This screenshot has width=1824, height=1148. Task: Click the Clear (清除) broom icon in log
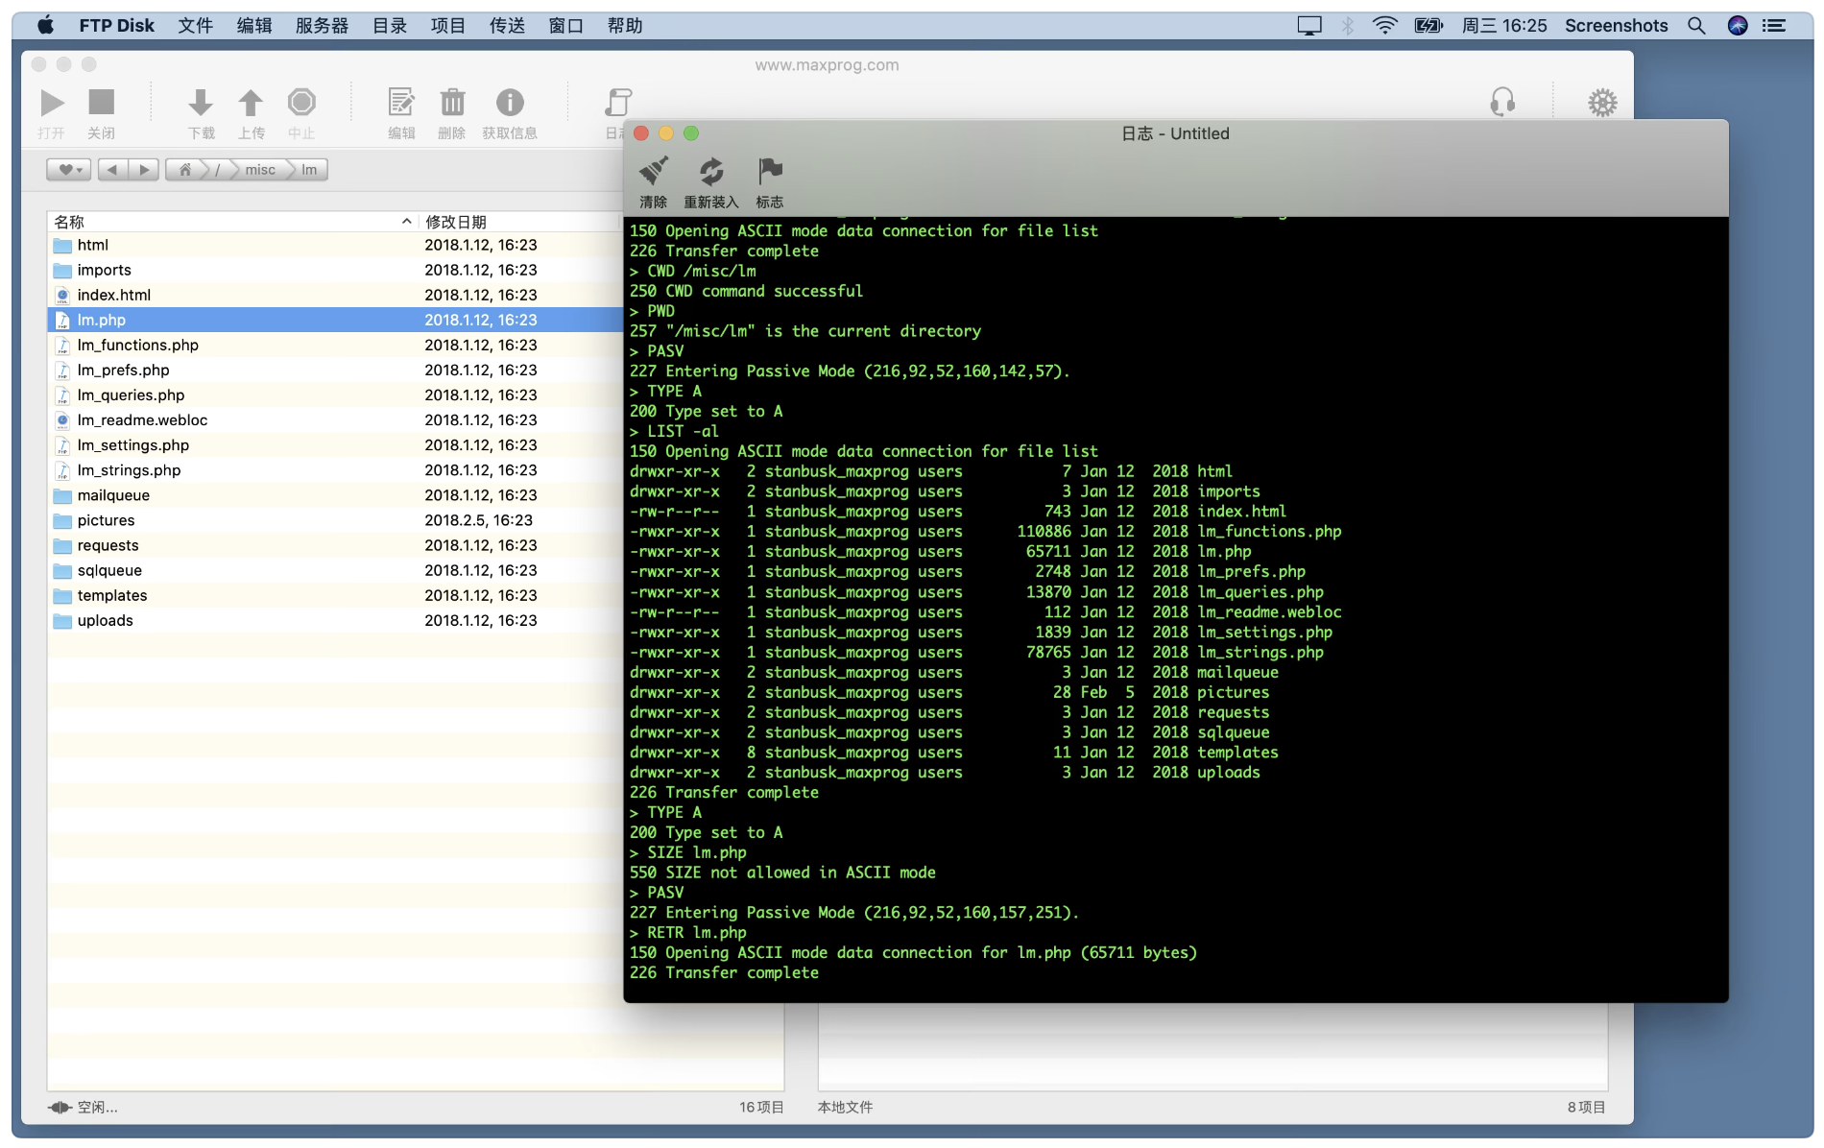point(654,173)
